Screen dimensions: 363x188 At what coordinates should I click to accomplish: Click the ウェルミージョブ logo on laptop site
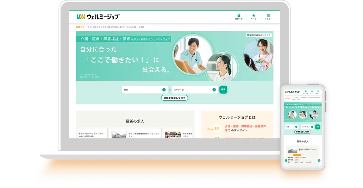(98, 17)
